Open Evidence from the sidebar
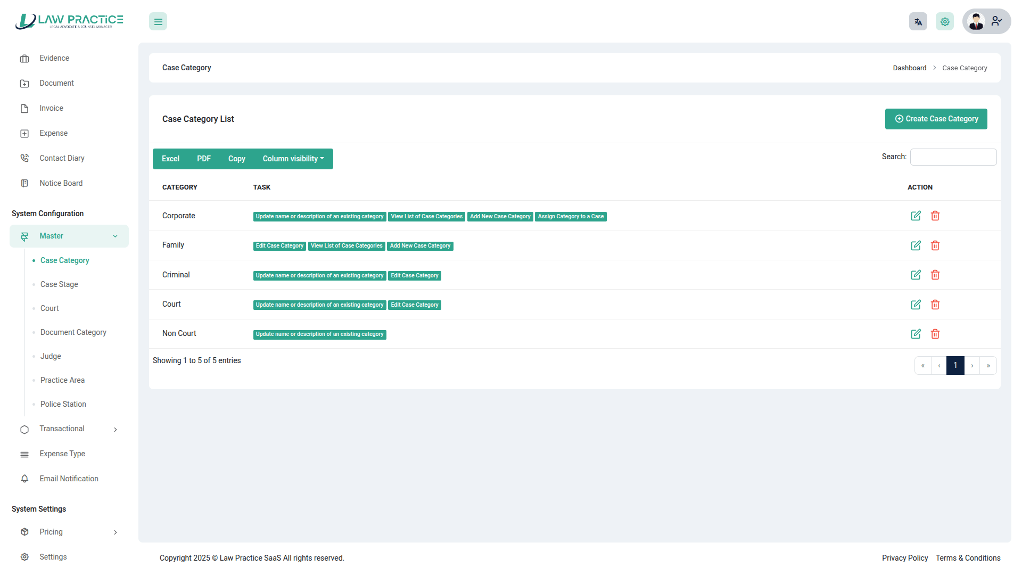The height and width of the screenshot is (575, 1022). [x=54, y=58]
